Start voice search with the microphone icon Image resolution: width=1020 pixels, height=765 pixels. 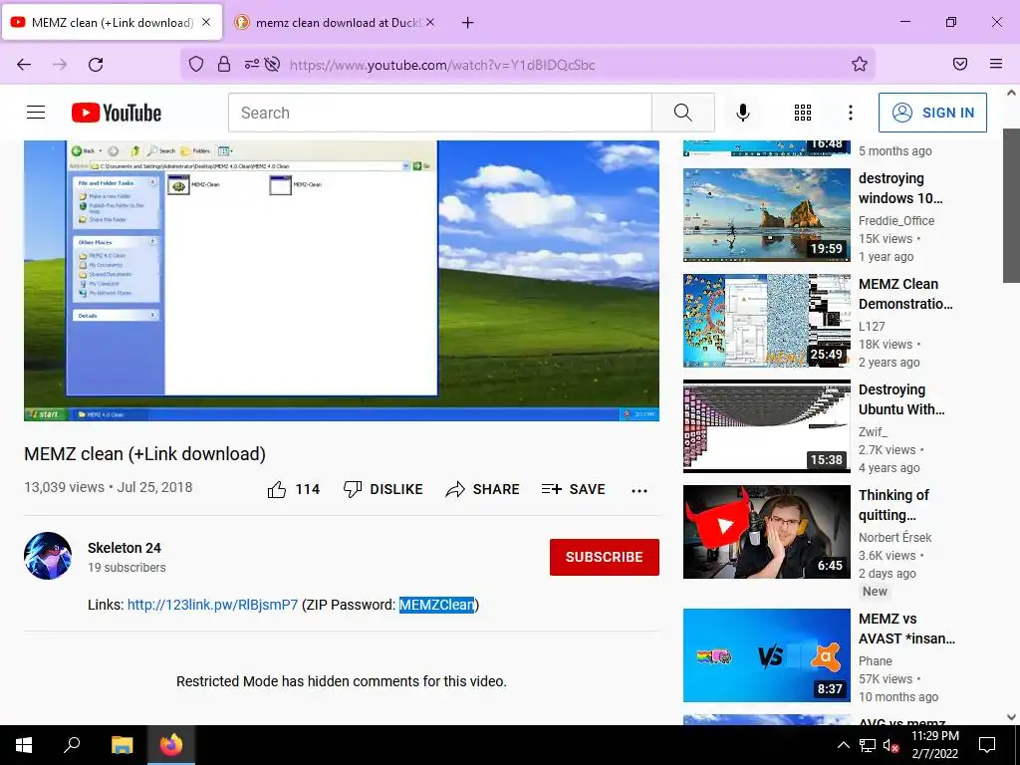pyautogui.click(x=743, y=113)
